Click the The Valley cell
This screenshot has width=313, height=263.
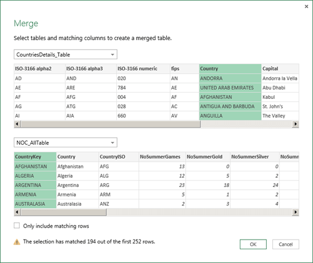(x=280, y=116)
